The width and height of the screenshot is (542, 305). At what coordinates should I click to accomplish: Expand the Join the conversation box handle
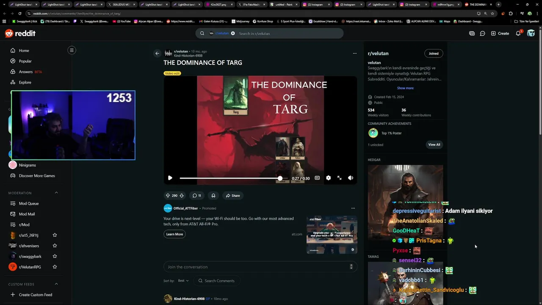tap(351, 266)
